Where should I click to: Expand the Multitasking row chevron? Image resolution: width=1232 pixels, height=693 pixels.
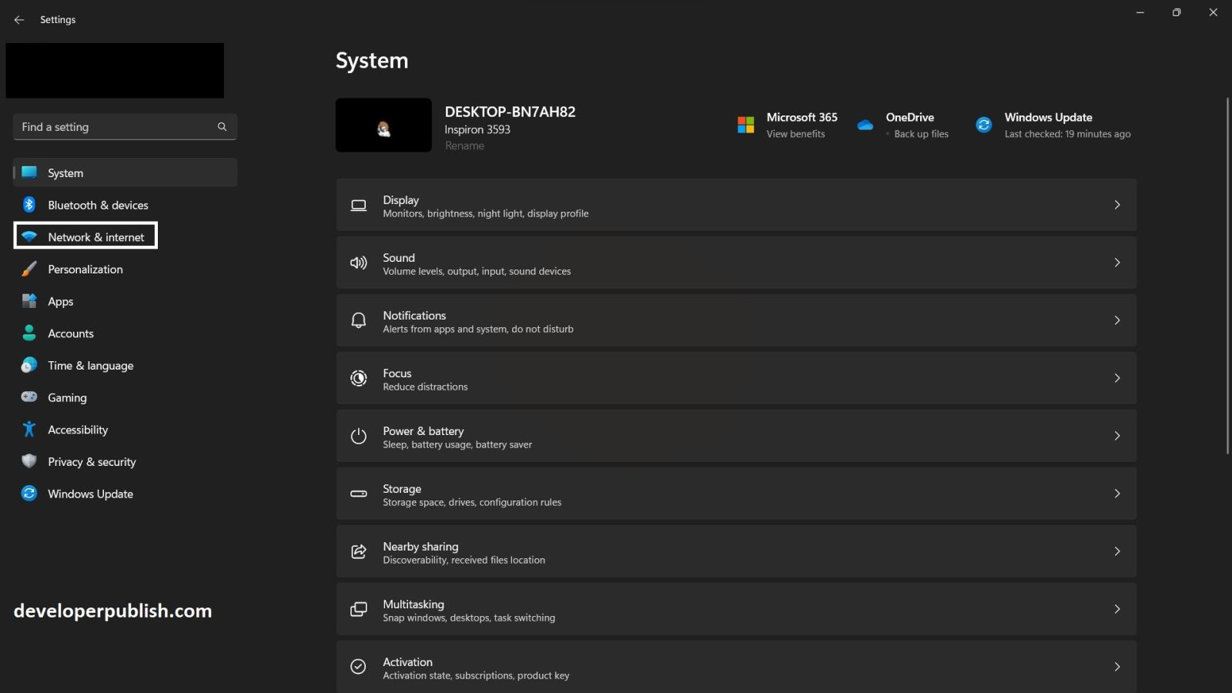coord(1117,609)
